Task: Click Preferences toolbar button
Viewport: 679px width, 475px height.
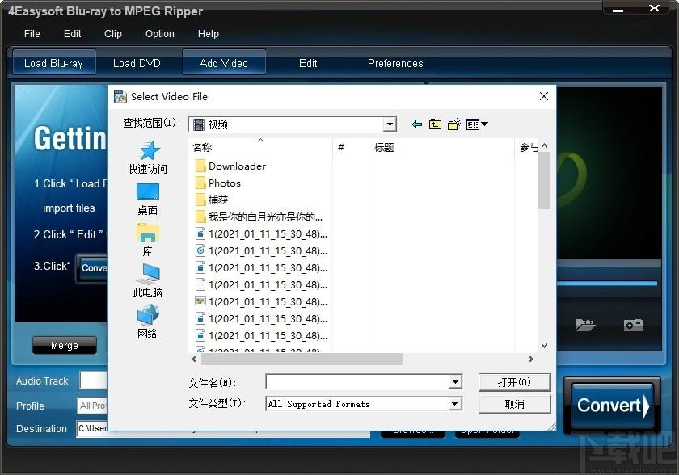Action: 395,63
